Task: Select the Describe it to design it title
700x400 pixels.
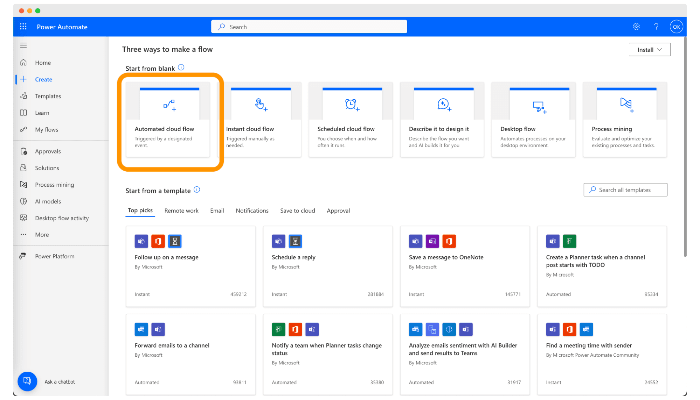Action: [x=438, y=129]
